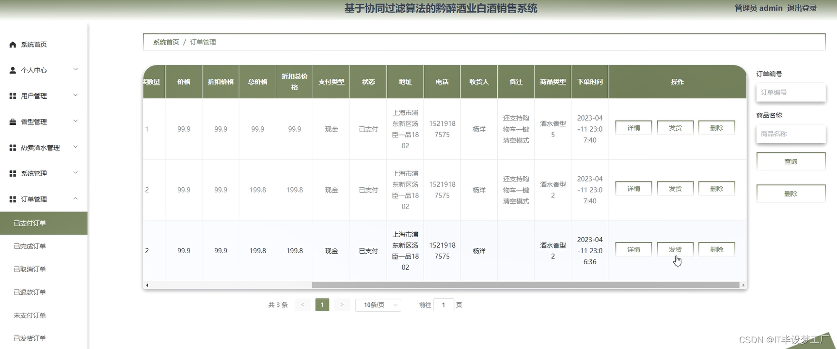Open the 10条/页 page size dropdown
The height and width of the screenshot is (349, 837).
click(378, 305)
